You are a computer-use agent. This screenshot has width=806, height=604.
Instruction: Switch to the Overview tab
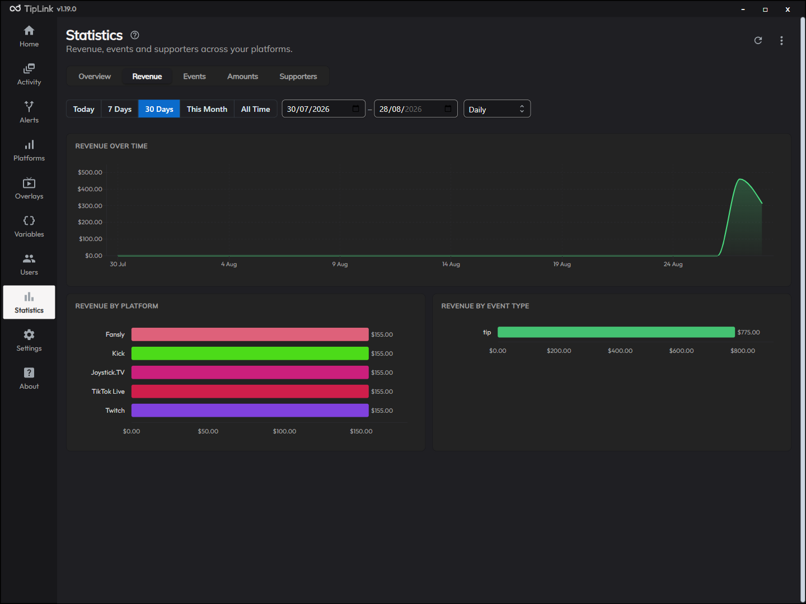click(95, 76)
